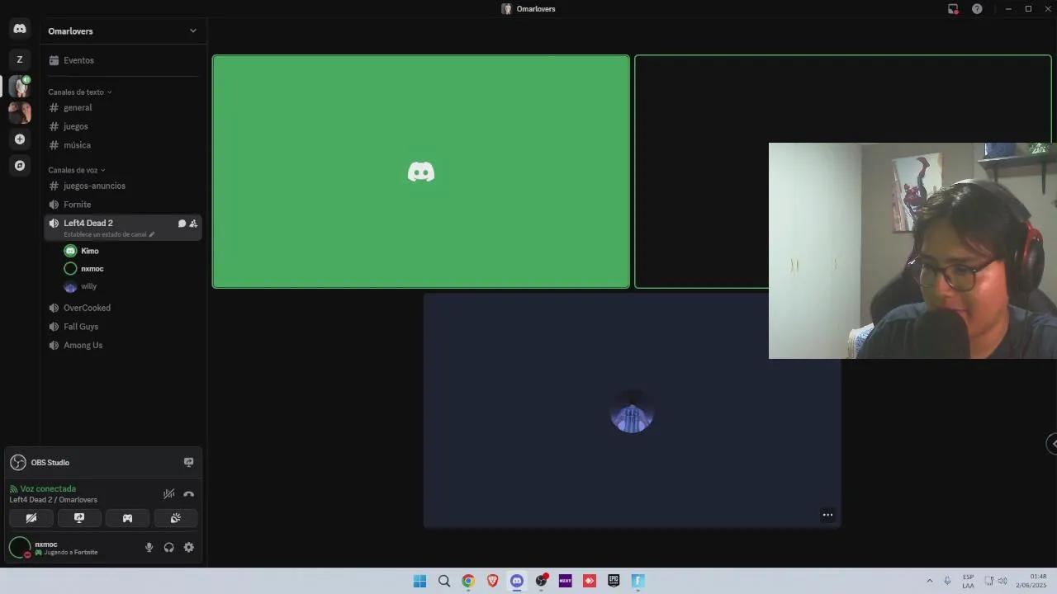
Task: Collapse the Canales de voz category
Action: click(x=76, y=170)
